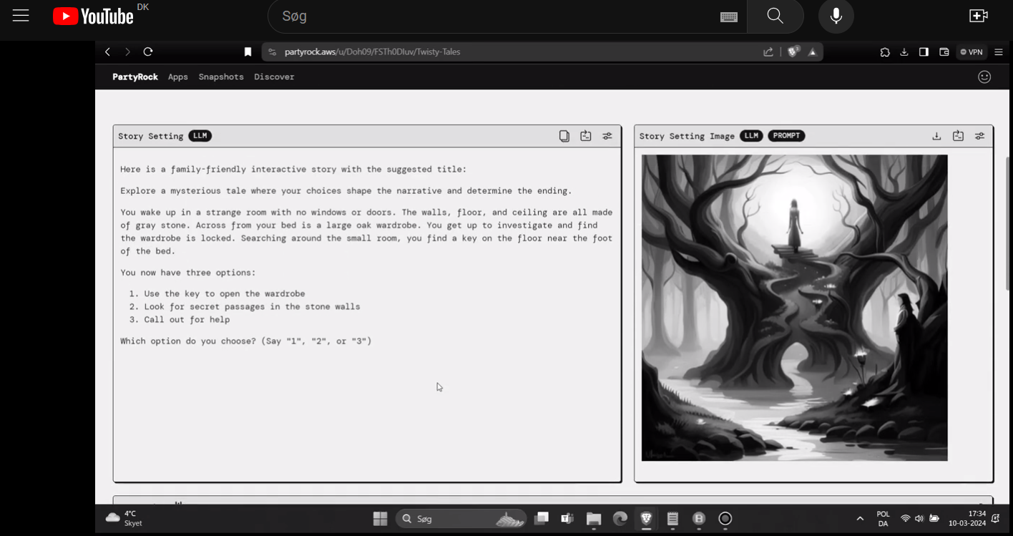Viewport: 1013px width, 536px height.
Task: Click the PartyRock feedback smiley icon
Action: [x=985, y=77]
